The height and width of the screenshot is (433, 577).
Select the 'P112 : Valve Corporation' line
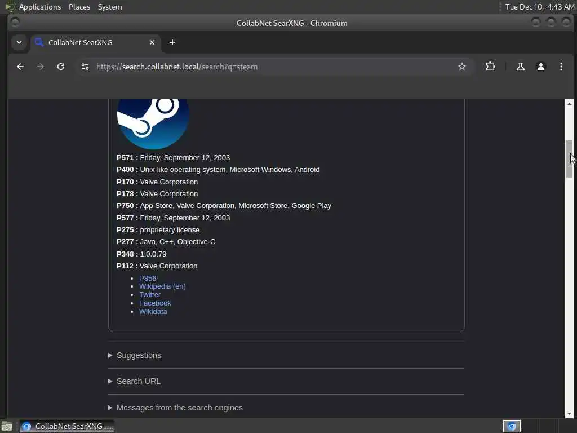[157, 266]
